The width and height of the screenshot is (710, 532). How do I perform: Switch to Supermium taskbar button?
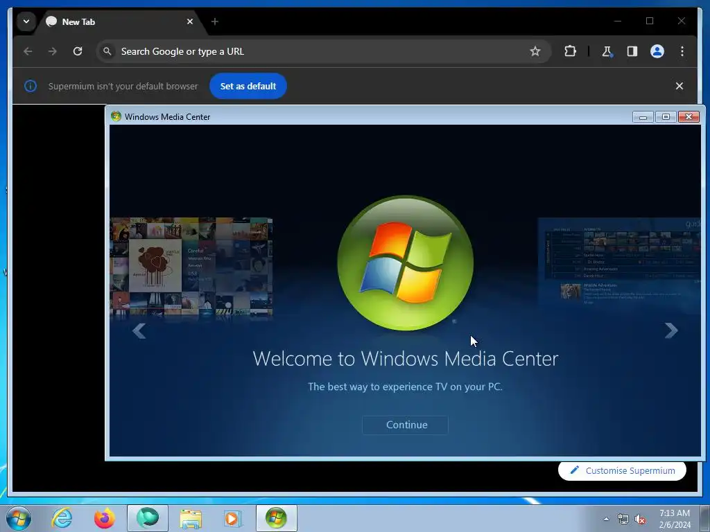[148, 518]
